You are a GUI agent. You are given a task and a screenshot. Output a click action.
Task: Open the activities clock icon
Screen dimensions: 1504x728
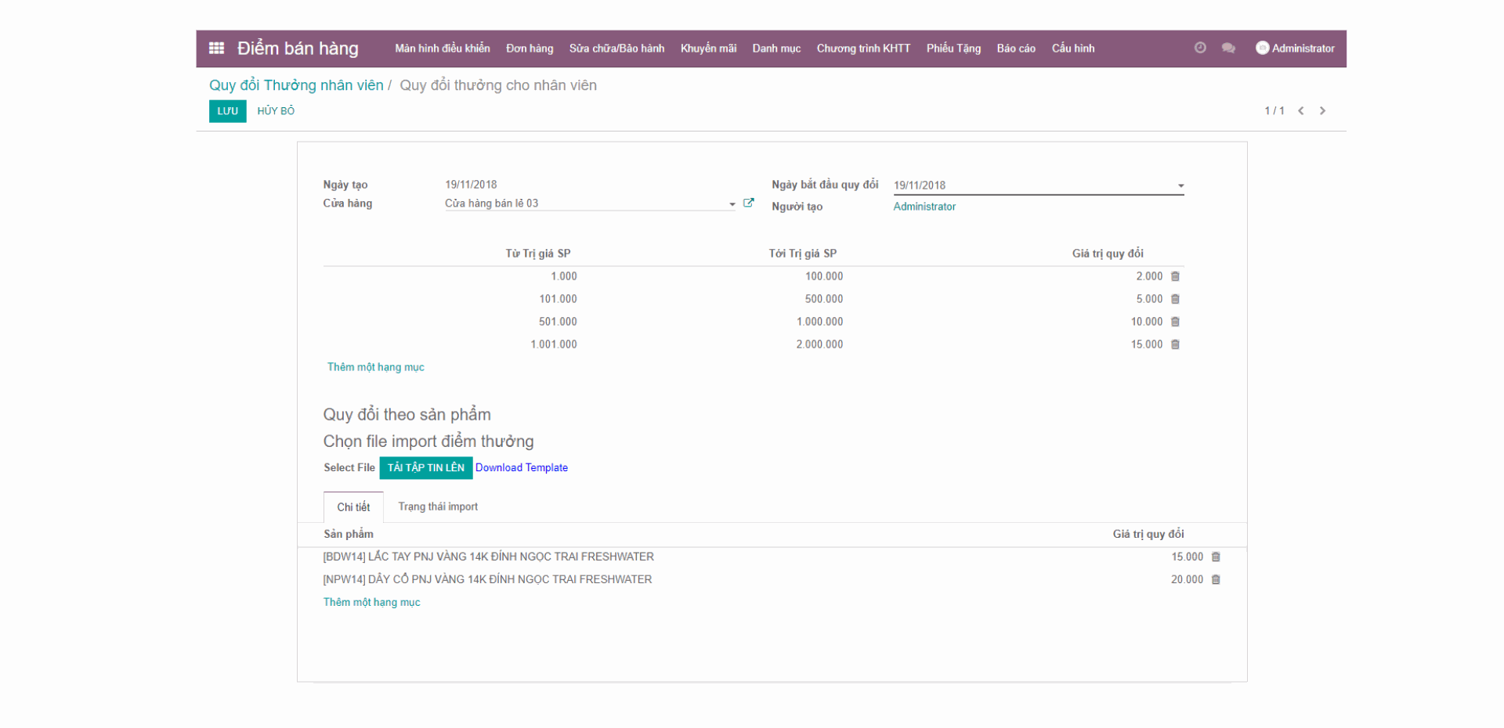coord(1199,48)
